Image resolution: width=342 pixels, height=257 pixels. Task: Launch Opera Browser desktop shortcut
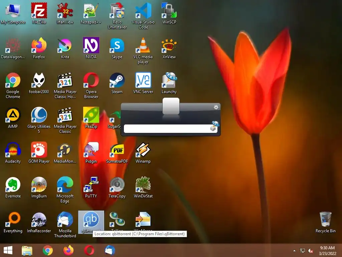pos(91,85)
